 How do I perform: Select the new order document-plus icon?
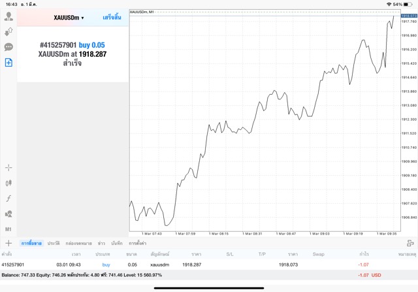(x=8, y=63)
